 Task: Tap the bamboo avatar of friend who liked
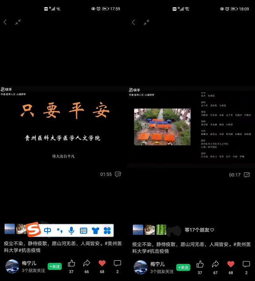[160, 229]
